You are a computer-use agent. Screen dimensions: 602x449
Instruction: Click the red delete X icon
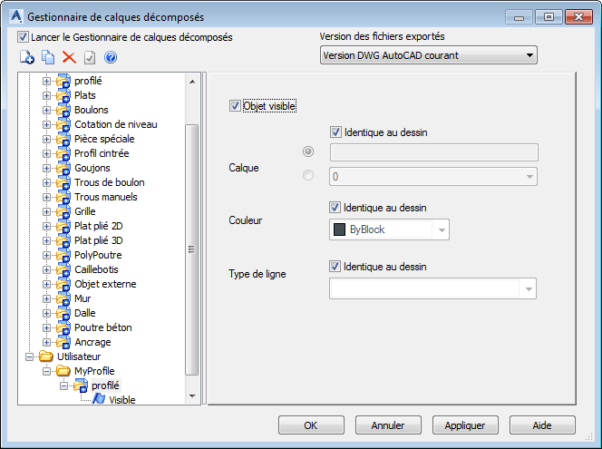pyautogui.click(x=69, y=58)
